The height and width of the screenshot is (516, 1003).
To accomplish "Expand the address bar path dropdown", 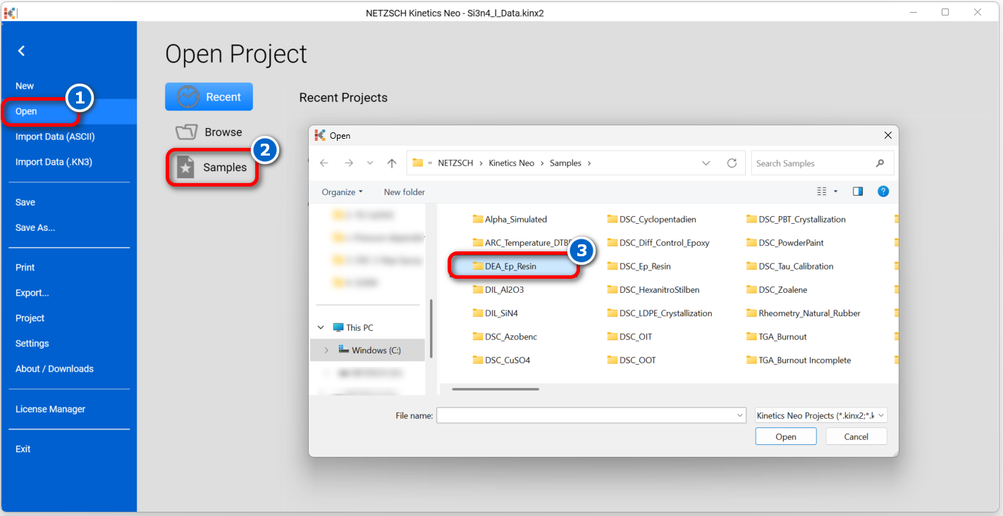I will coord(706,163).
